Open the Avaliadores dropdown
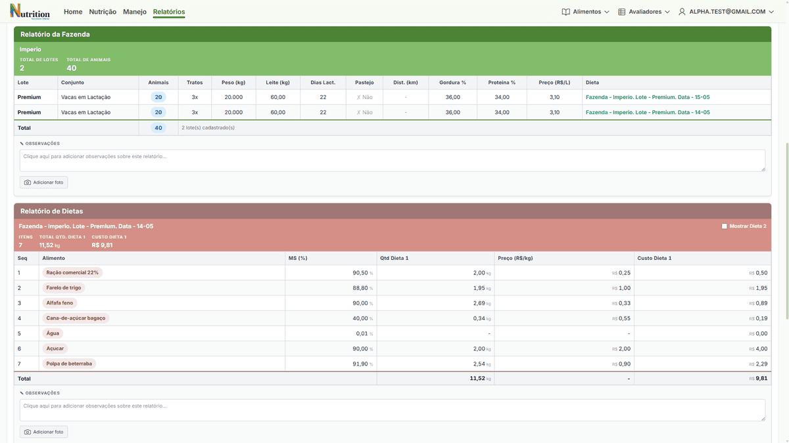 tap(644, 12)
